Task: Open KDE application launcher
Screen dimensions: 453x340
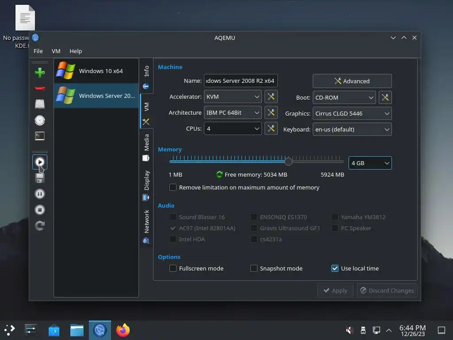Action: click(10, 330)
